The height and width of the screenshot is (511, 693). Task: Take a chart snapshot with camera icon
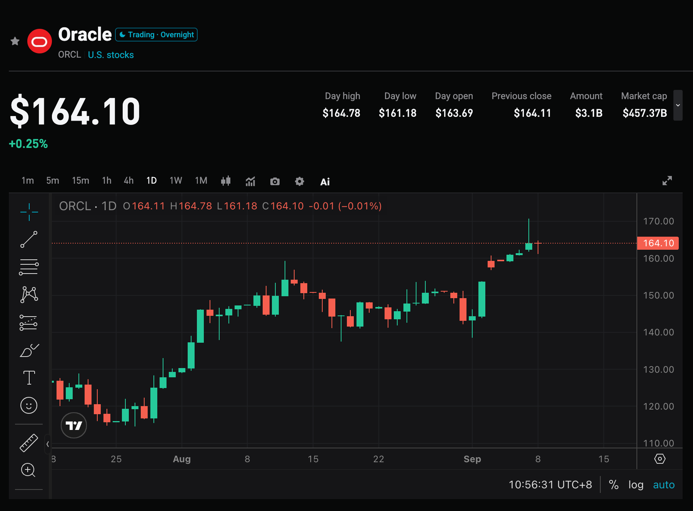(x=275, y=181)
